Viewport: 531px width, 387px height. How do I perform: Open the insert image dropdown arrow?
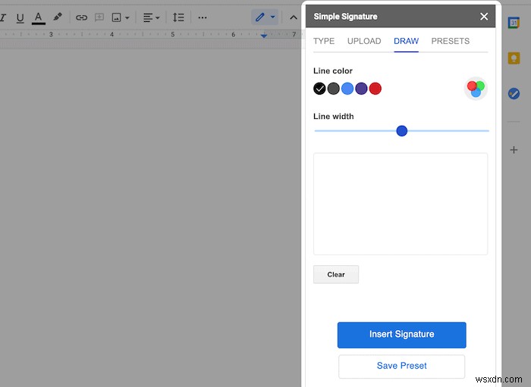(x=127, y=17)
